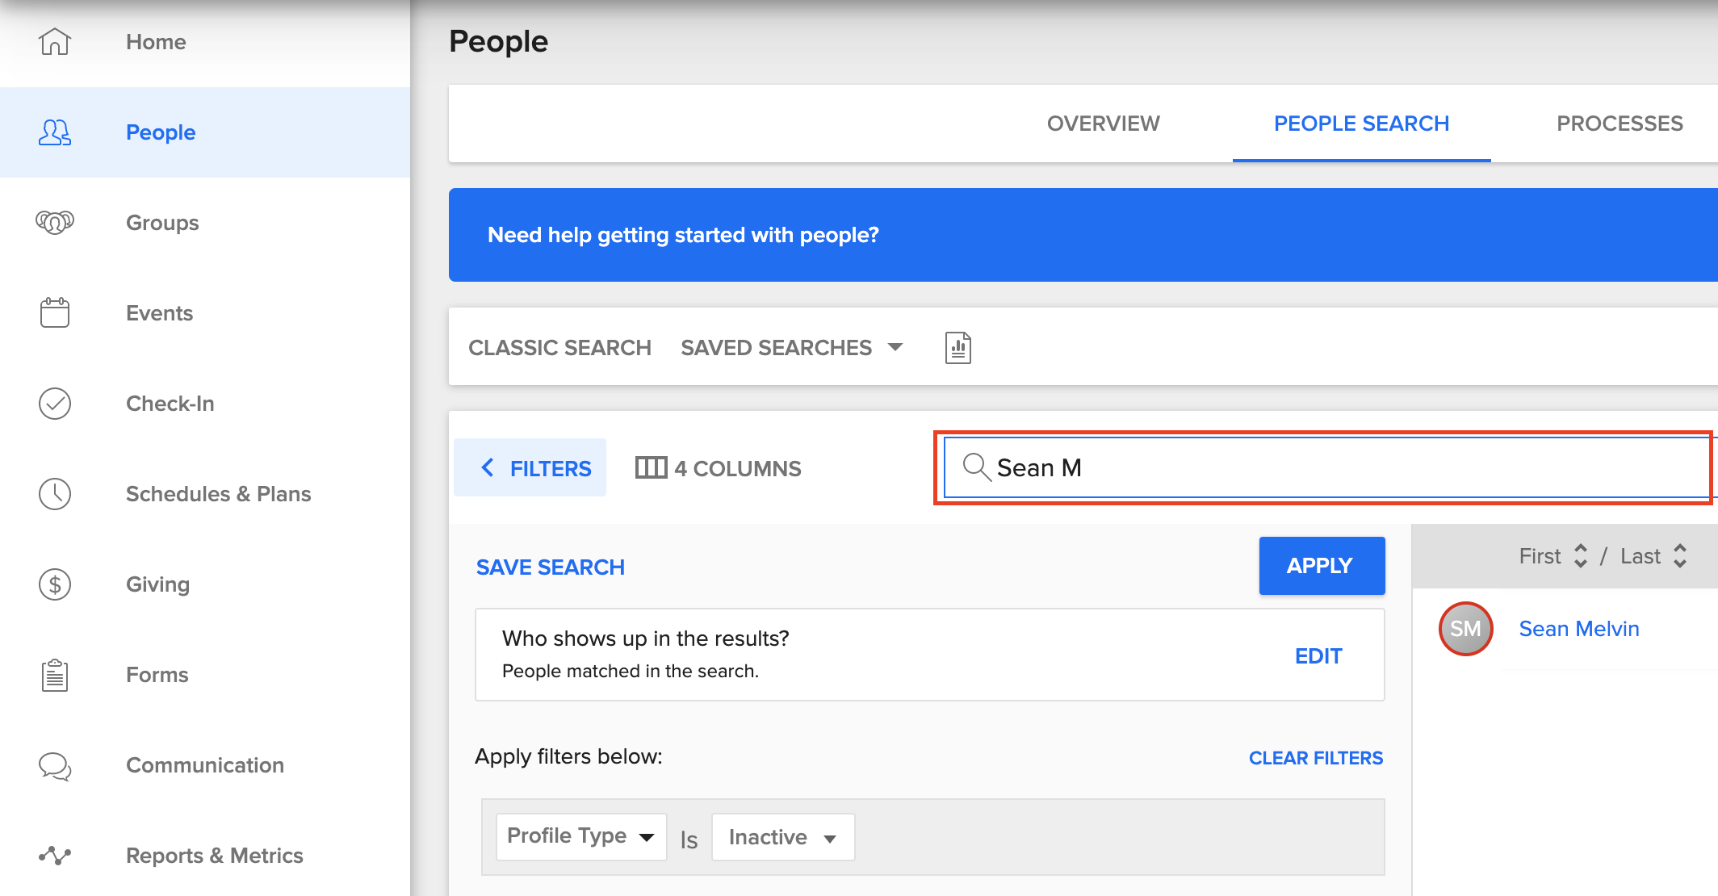Open the Profile Type filter dropdown
1718x896 pixels.
pyautogui.click(x=580, y=836)
